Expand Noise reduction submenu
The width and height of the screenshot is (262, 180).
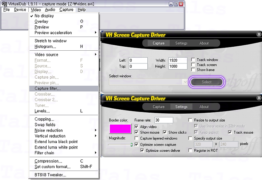(64, 130)
